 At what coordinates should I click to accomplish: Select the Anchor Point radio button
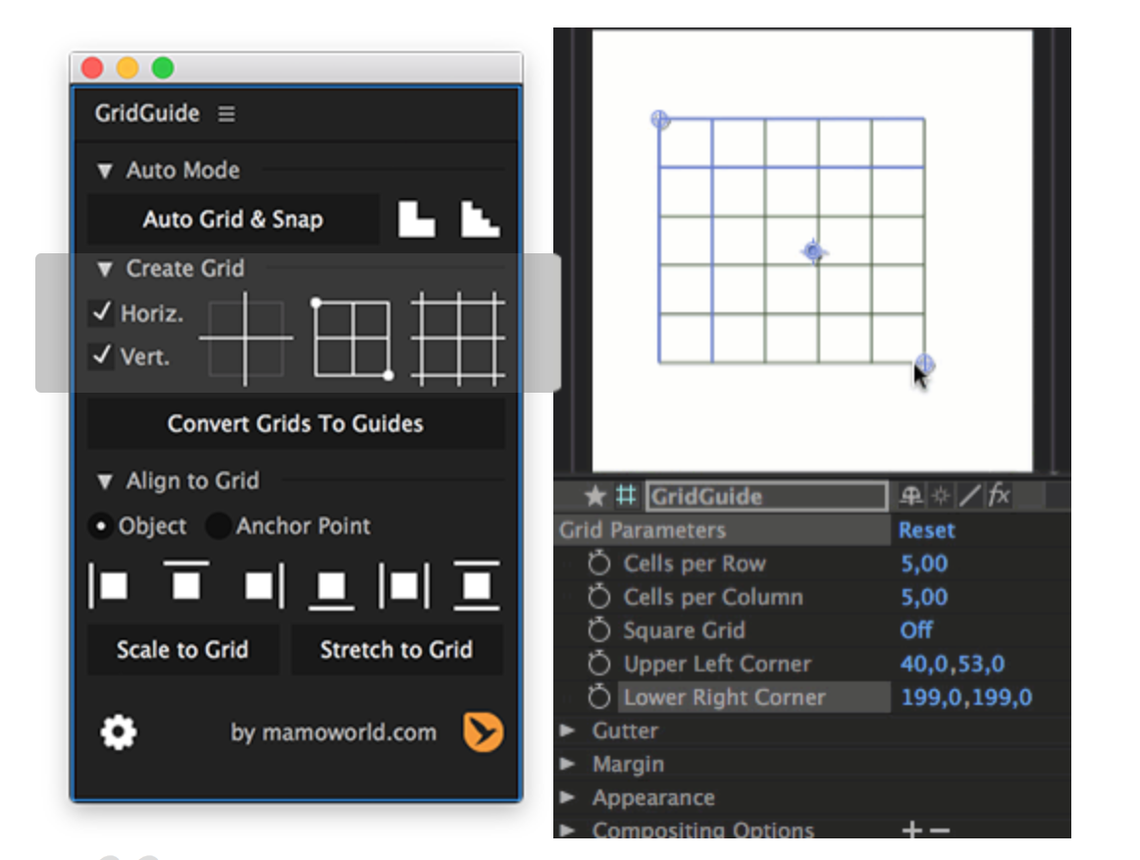click(218, 526)
